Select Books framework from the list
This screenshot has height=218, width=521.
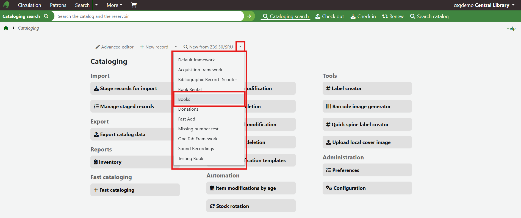pyautogui.click(x=184, y=99)
